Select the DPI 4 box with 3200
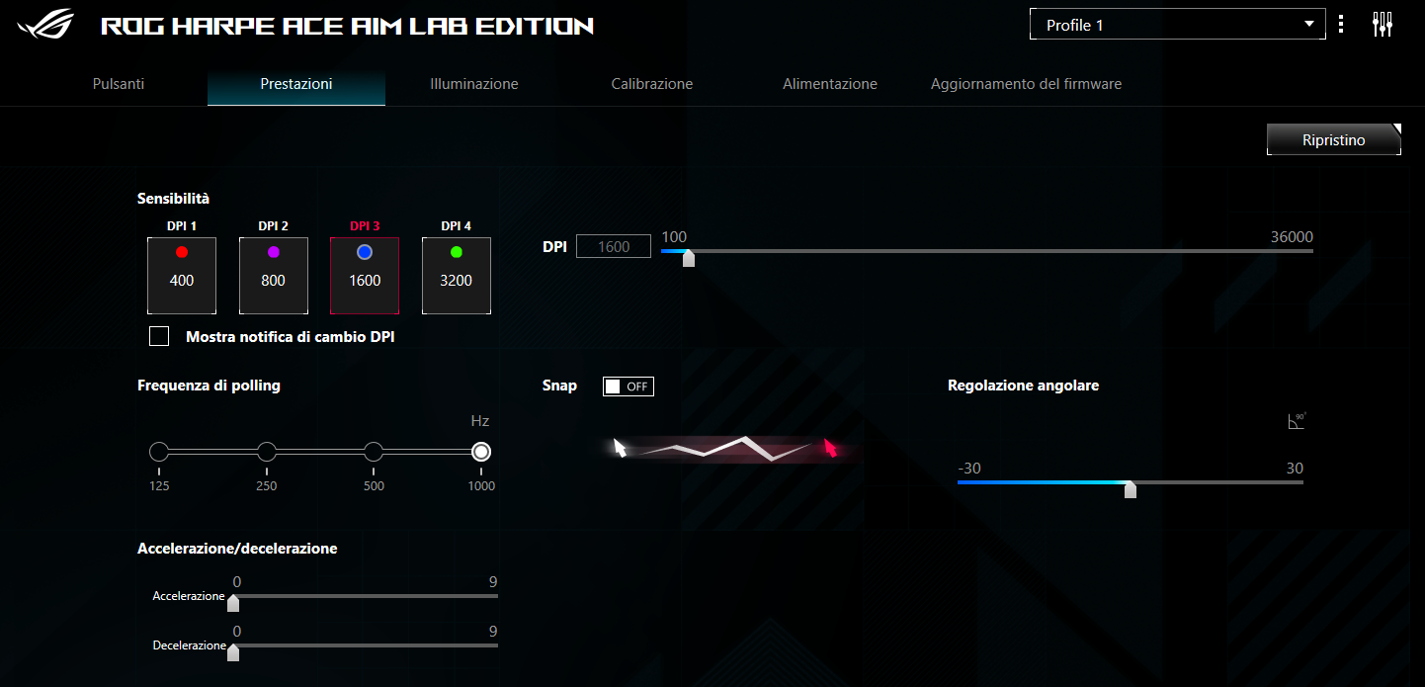The image size is (1425, 687). pyautogui.click(x=457, y=276)
